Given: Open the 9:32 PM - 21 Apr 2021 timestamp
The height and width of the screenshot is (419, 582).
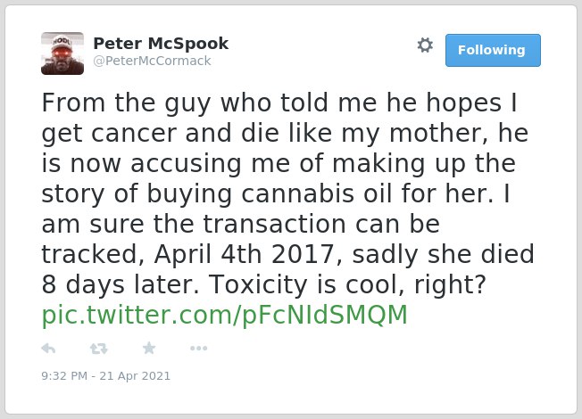Looking at the screenshot, I should [106, 376].
